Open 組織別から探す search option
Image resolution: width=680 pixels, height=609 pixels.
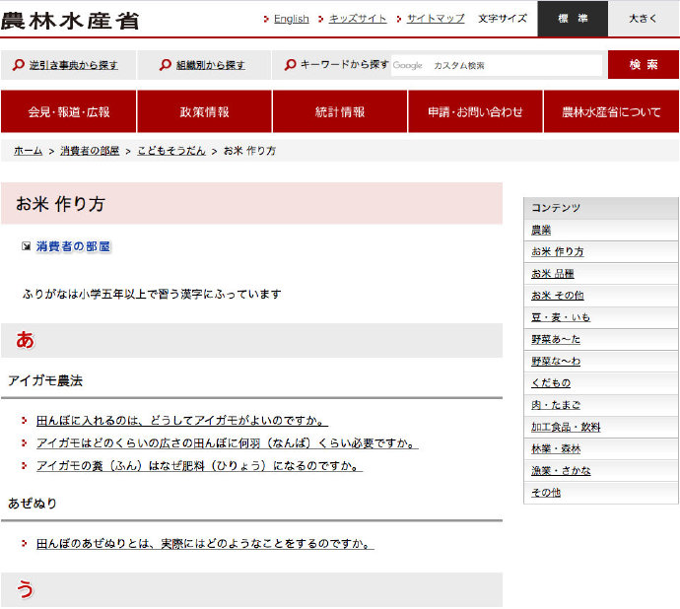pos(210,65)
